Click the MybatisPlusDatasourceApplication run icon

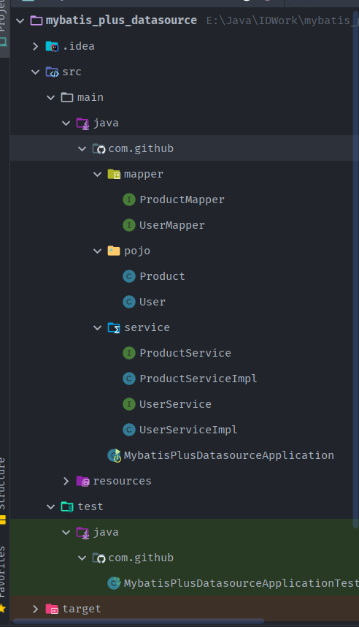click(115, 455)
